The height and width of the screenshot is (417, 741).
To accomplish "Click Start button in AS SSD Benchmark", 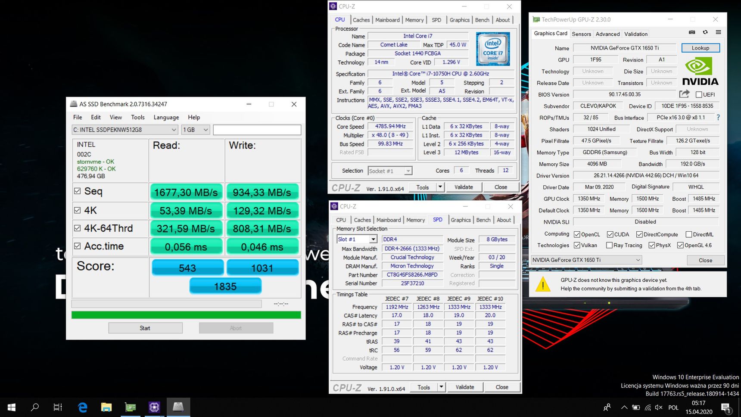I will 145,328.
